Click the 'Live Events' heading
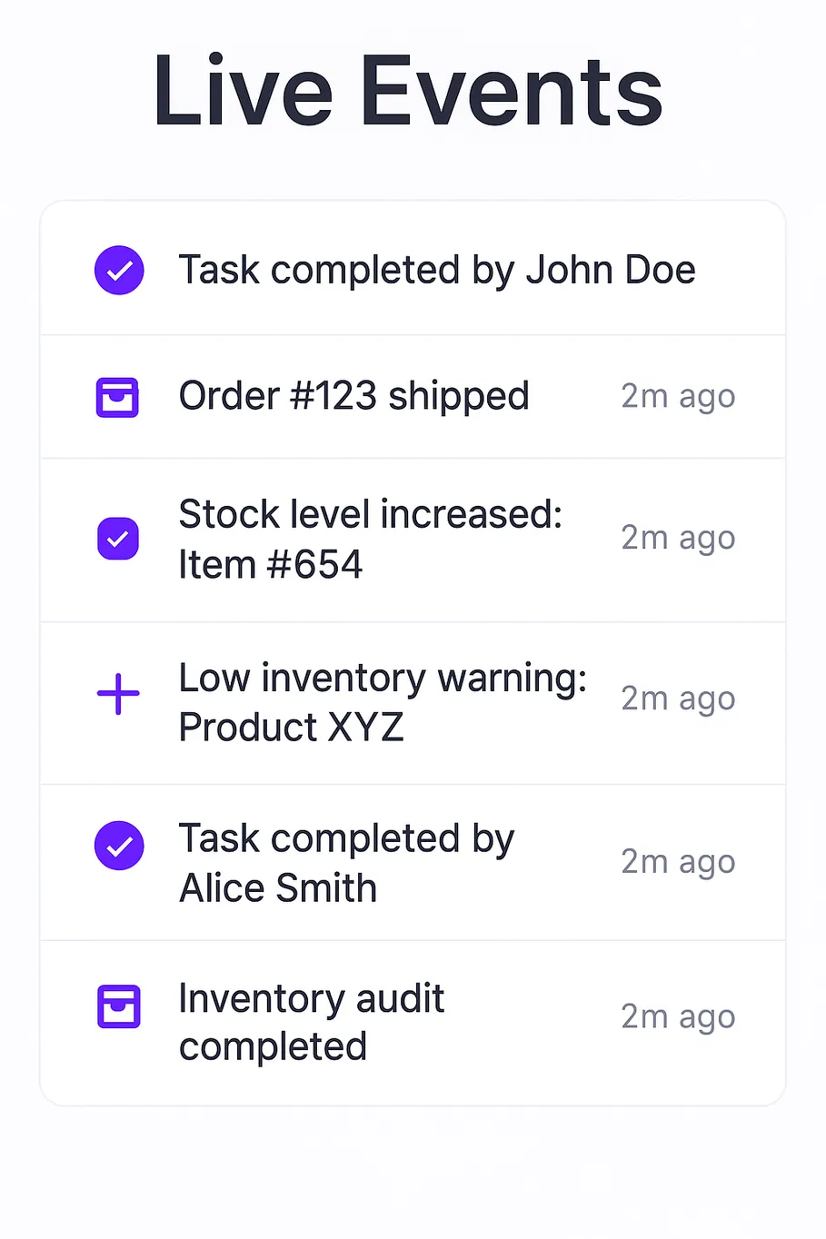 [x=409, y=91]
